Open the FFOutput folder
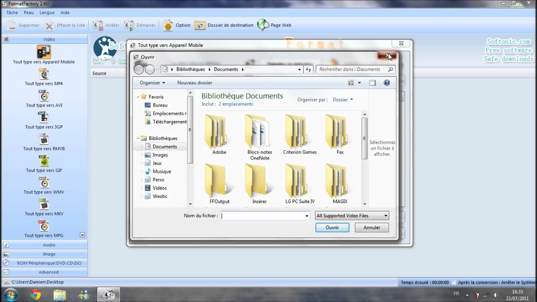Screen dimensions: 537x302 click(219, 184)
